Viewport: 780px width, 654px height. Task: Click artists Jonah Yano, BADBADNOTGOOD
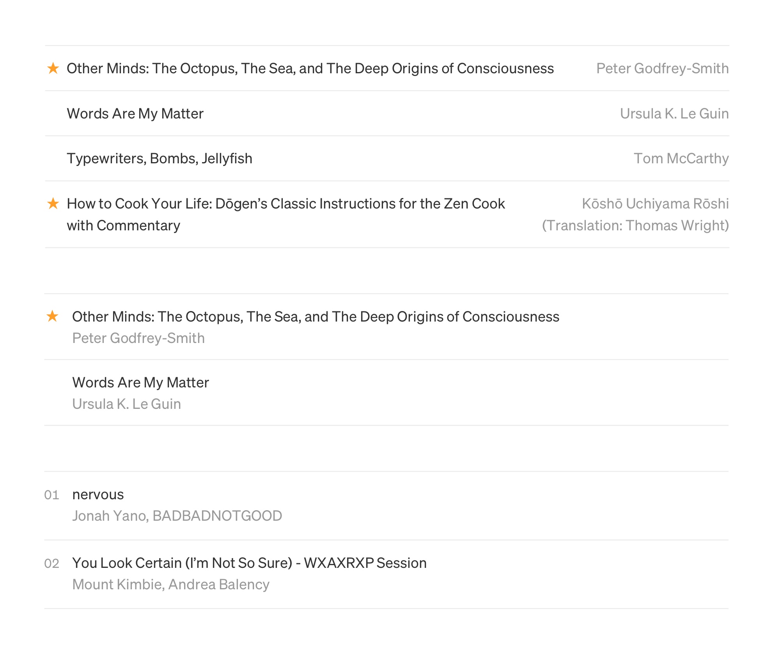click(x=177, y=516)
